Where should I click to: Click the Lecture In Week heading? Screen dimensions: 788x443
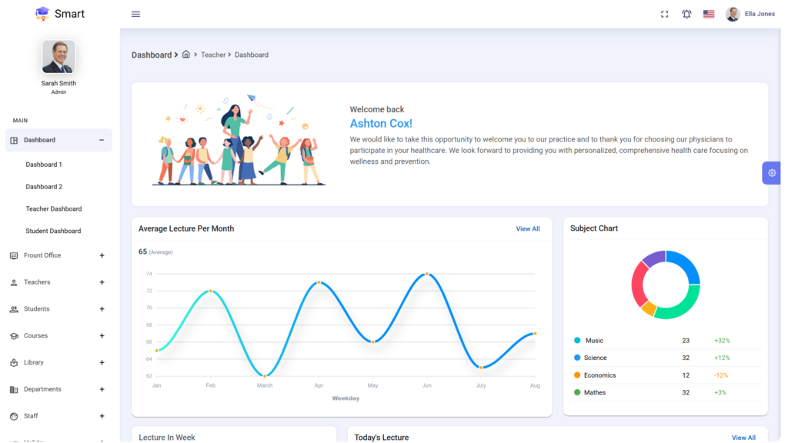pos(167,438)
